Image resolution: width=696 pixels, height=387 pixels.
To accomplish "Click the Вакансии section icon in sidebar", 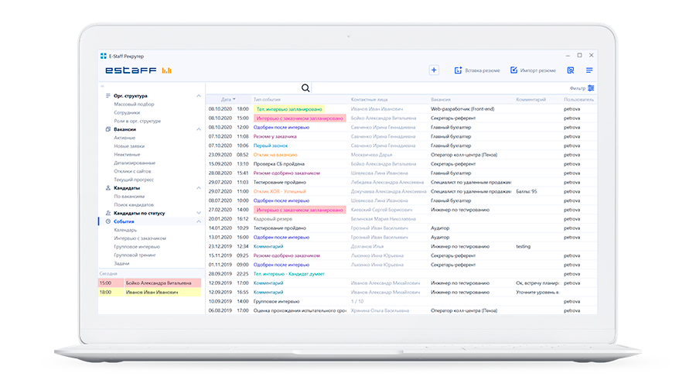I will click(x=108, y=129).
